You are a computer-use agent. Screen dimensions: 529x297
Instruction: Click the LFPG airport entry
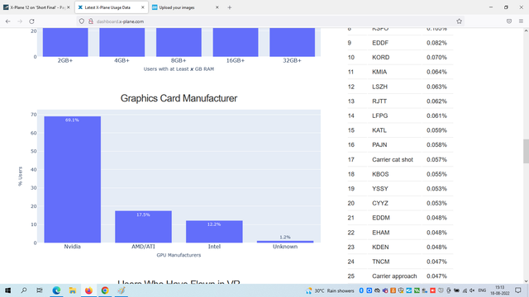[x=380, y=115]
